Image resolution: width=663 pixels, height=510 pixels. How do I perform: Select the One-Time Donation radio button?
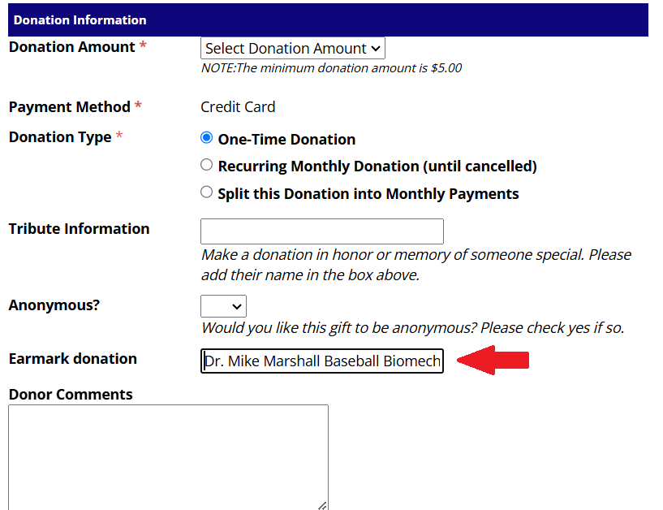(206, 138)
